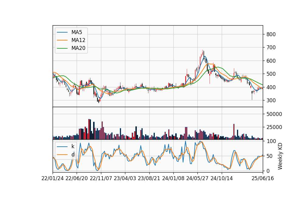Viewport: 292px width, 210px height.
Task: Click the 25/06/16 date label
Action: coord(263,179)
